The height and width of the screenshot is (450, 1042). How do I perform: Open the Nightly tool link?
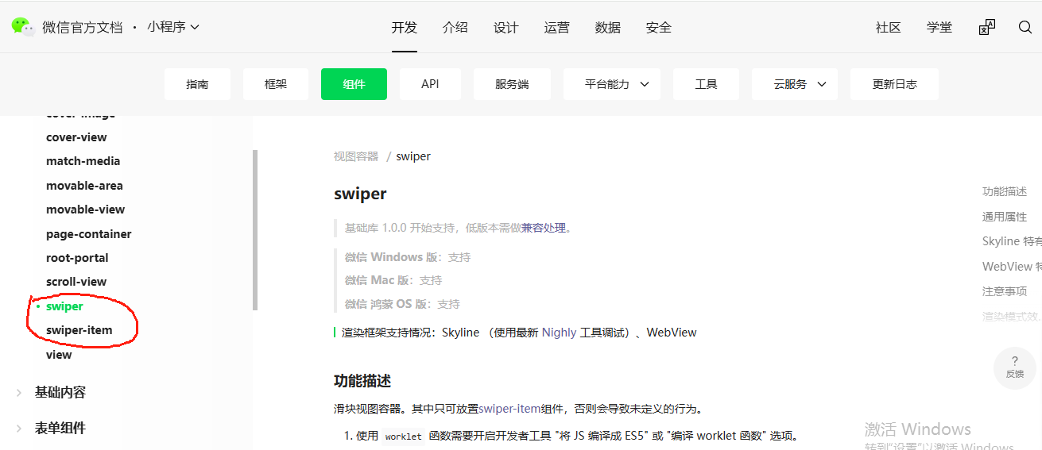pyautogui.click(x=559, y=333)
